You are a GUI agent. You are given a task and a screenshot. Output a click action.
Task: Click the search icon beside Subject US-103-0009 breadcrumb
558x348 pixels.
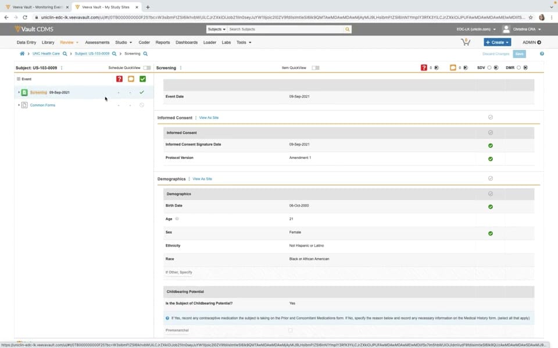pos(115,53)
